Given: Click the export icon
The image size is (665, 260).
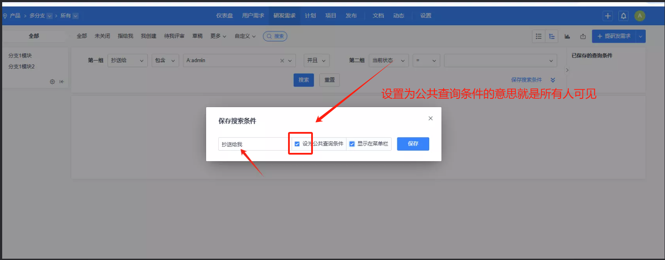Looking at the screenshot, I should pos(583,36).
